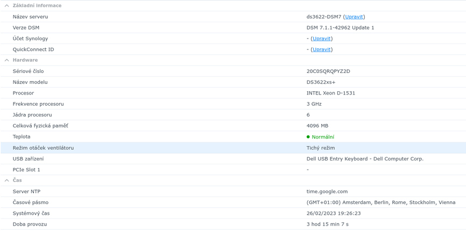Click system time 26/02/2023 19:26:23
The image size is (466, 233).
[334, 213]
